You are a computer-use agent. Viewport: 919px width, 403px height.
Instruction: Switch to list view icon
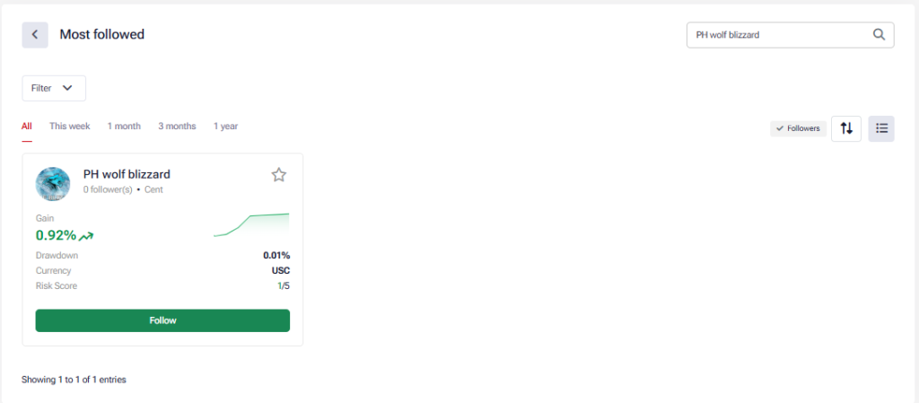click(x=881, y=128)
